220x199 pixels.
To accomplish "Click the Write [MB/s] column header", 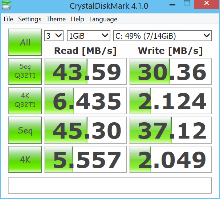I will click(170, 51).
